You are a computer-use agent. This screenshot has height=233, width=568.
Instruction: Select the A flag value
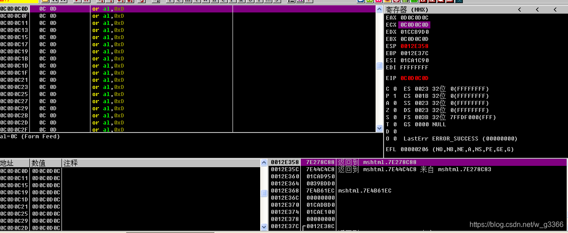coord(395,103)
